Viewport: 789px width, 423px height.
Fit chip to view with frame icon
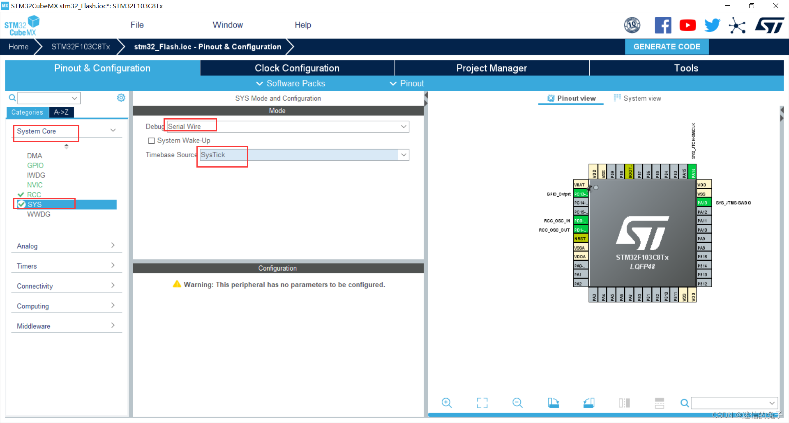coord(482,403)
